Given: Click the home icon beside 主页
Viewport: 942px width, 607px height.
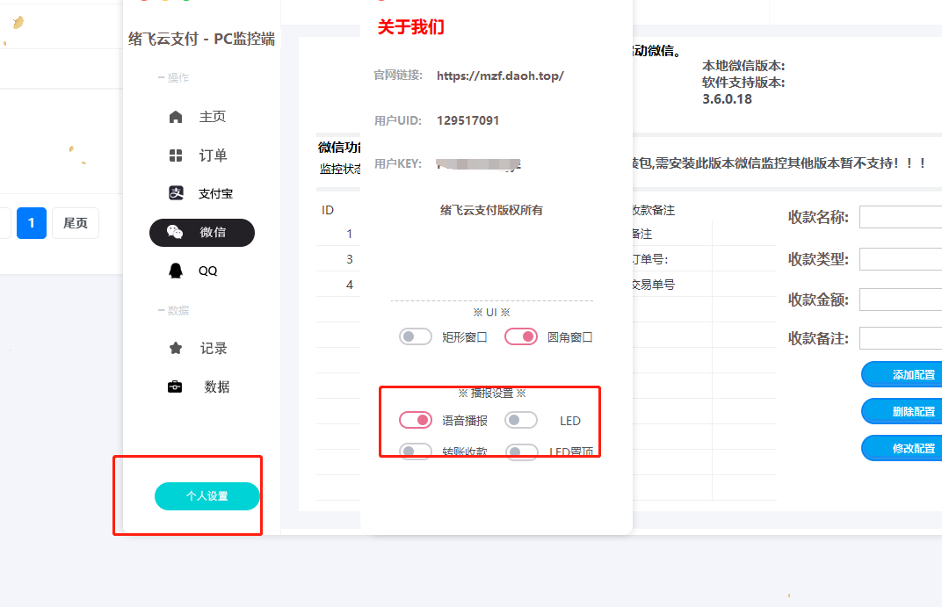Looking at the screenshot, I should point(176,117).
